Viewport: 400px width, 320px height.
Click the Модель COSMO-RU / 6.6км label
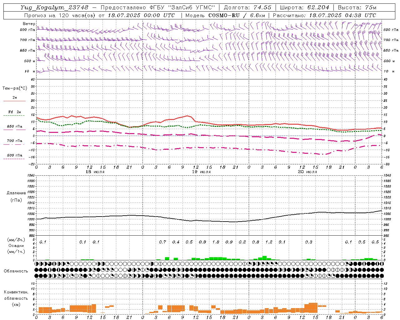[225, 15]
